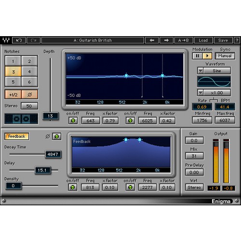Select the right notch filter marker in graph
Screen dimensions: 241x241
162,75
